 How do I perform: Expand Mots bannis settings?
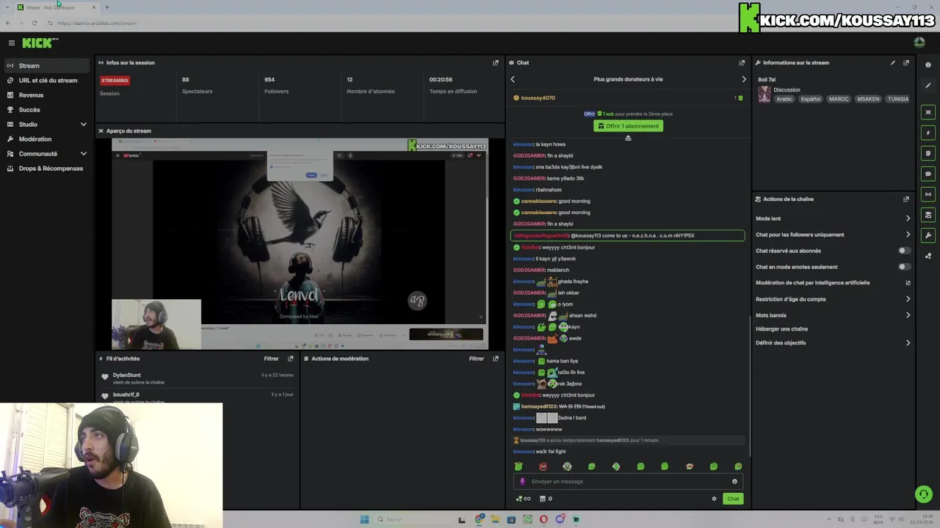pos(833,315)
